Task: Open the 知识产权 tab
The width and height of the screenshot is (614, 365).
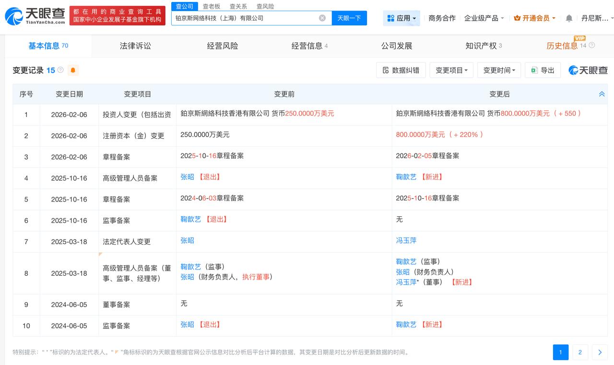Action: (484, 46)
